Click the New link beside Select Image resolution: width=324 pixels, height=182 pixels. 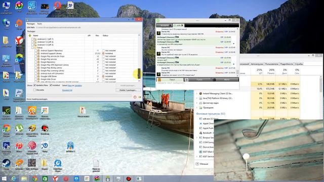point(70,85)
